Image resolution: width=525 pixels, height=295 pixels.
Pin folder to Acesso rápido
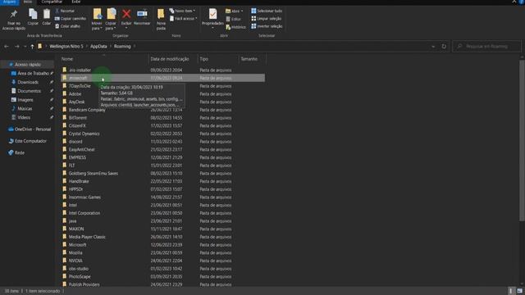coord(14,20)
